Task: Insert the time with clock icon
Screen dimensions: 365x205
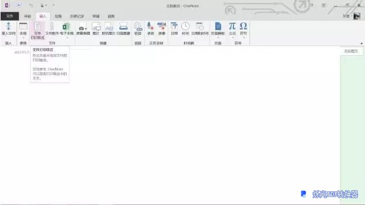Action: pos(185,26)
